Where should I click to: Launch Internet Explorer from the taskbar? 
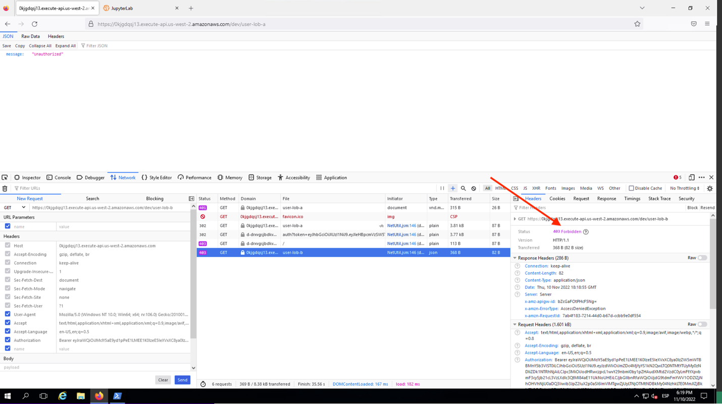(x=63, y=396)
